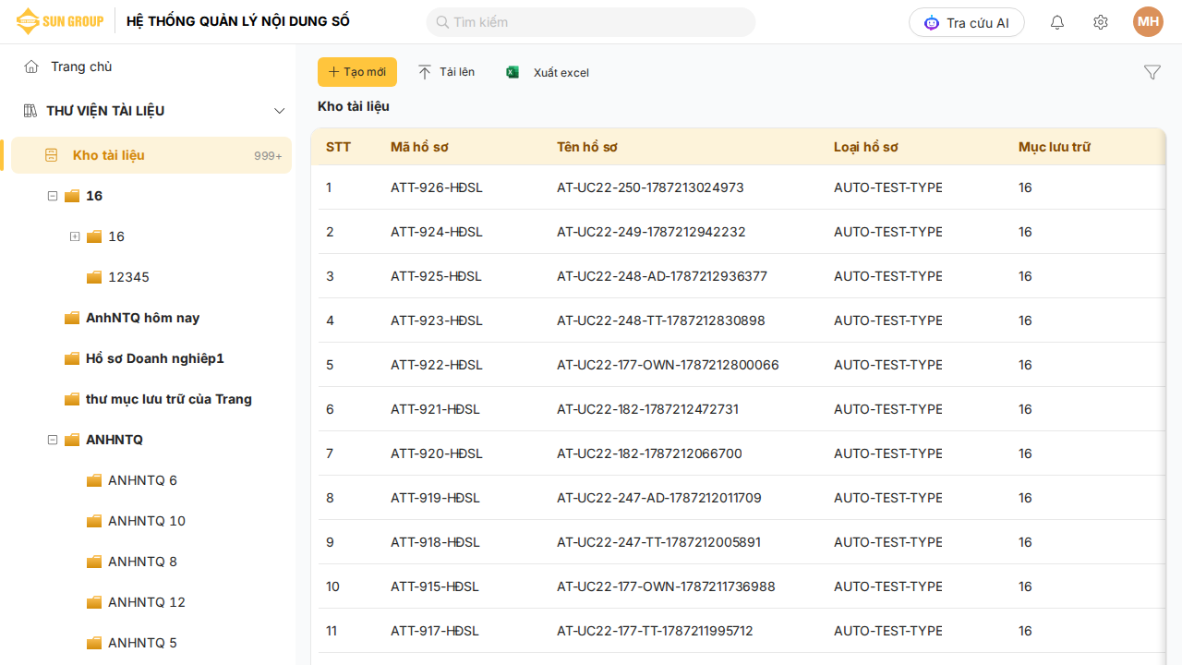Click the Excel icon beside Xuất excel
The height and width of the screenshot is (665, 1182).
click(x=513, y=72)
